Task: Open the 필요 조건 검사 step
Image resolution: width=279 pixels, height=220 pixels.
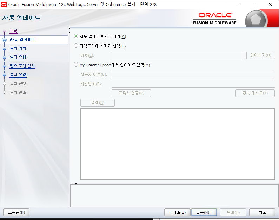Action: 22,66
